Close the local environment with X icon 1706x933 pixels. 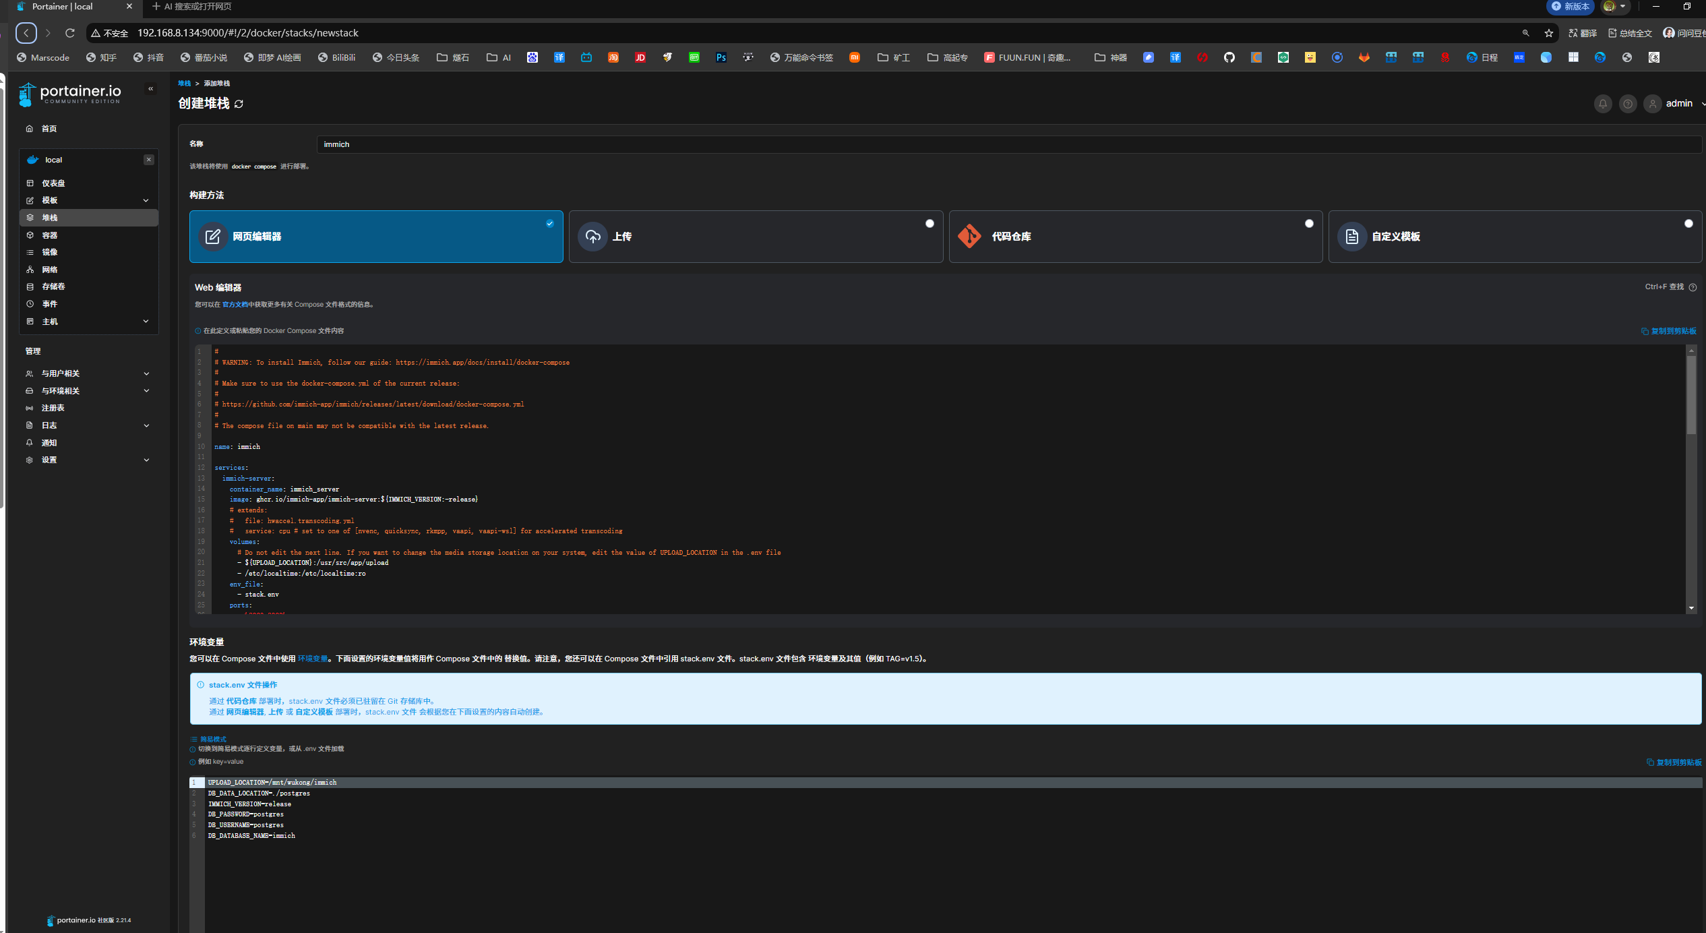[149, 160]
